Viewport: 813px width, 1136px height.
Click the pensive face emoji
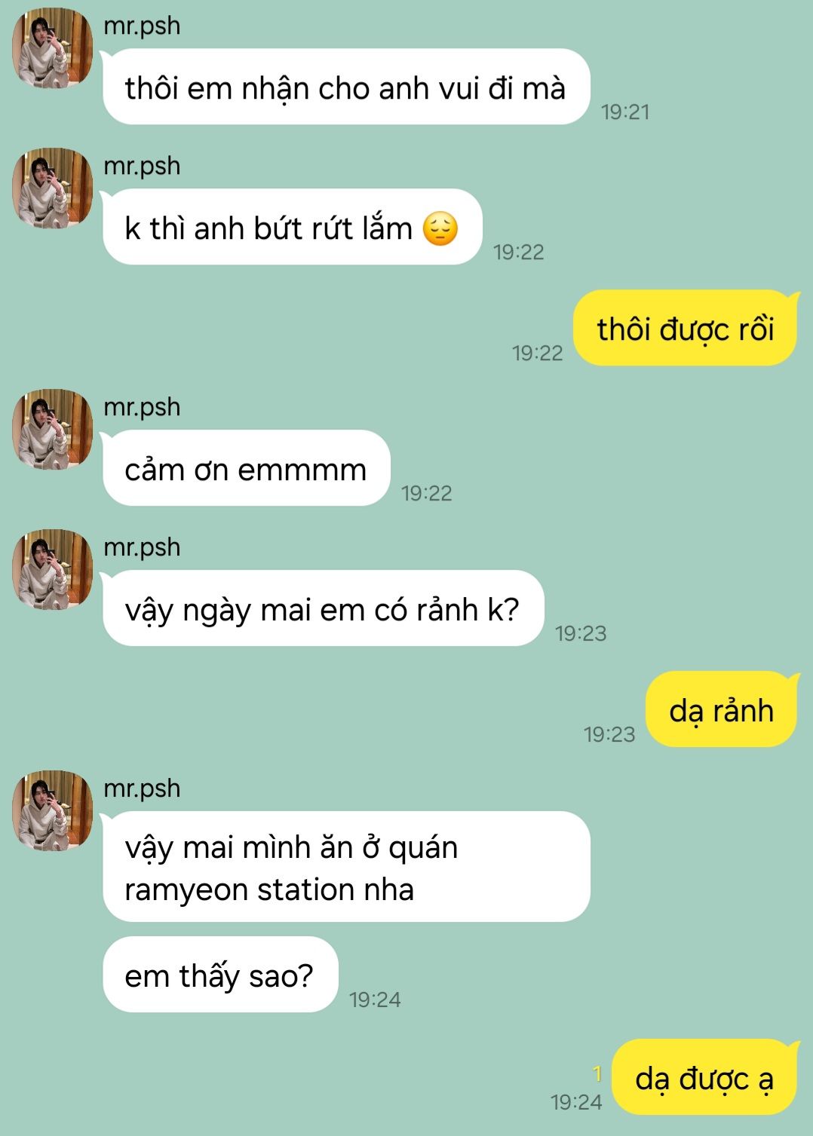click(x=440, y=229)
